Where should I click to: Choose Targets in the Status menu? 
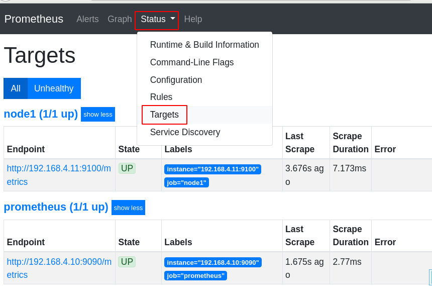(x=204, y=115)
